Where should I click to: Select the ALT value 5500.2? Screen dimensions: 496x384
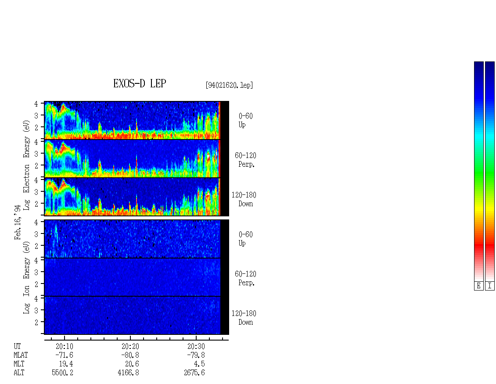pos(63,373)
